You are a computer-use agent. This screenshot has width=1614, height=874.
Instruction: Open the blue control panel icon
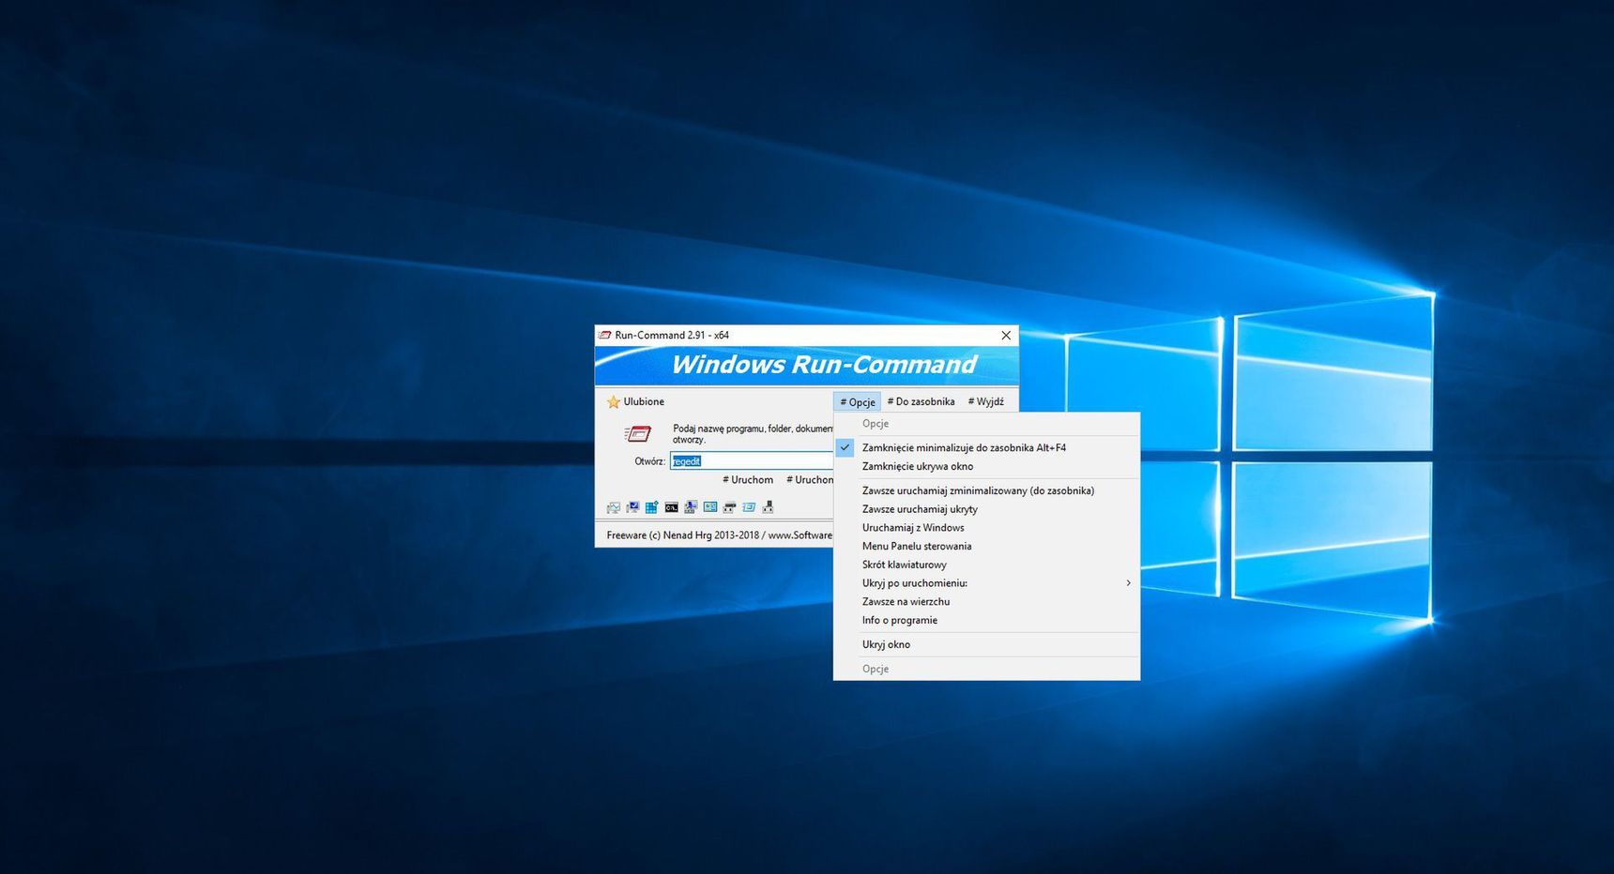pyautogui.click(x=710, y=507)
